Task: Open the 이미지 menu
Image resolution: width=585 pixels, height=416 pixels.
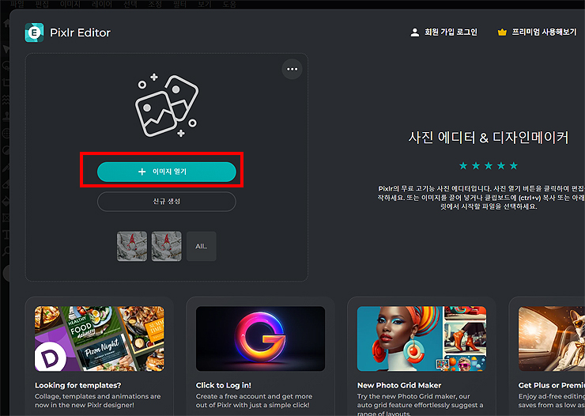Action: tap(70, 4)
